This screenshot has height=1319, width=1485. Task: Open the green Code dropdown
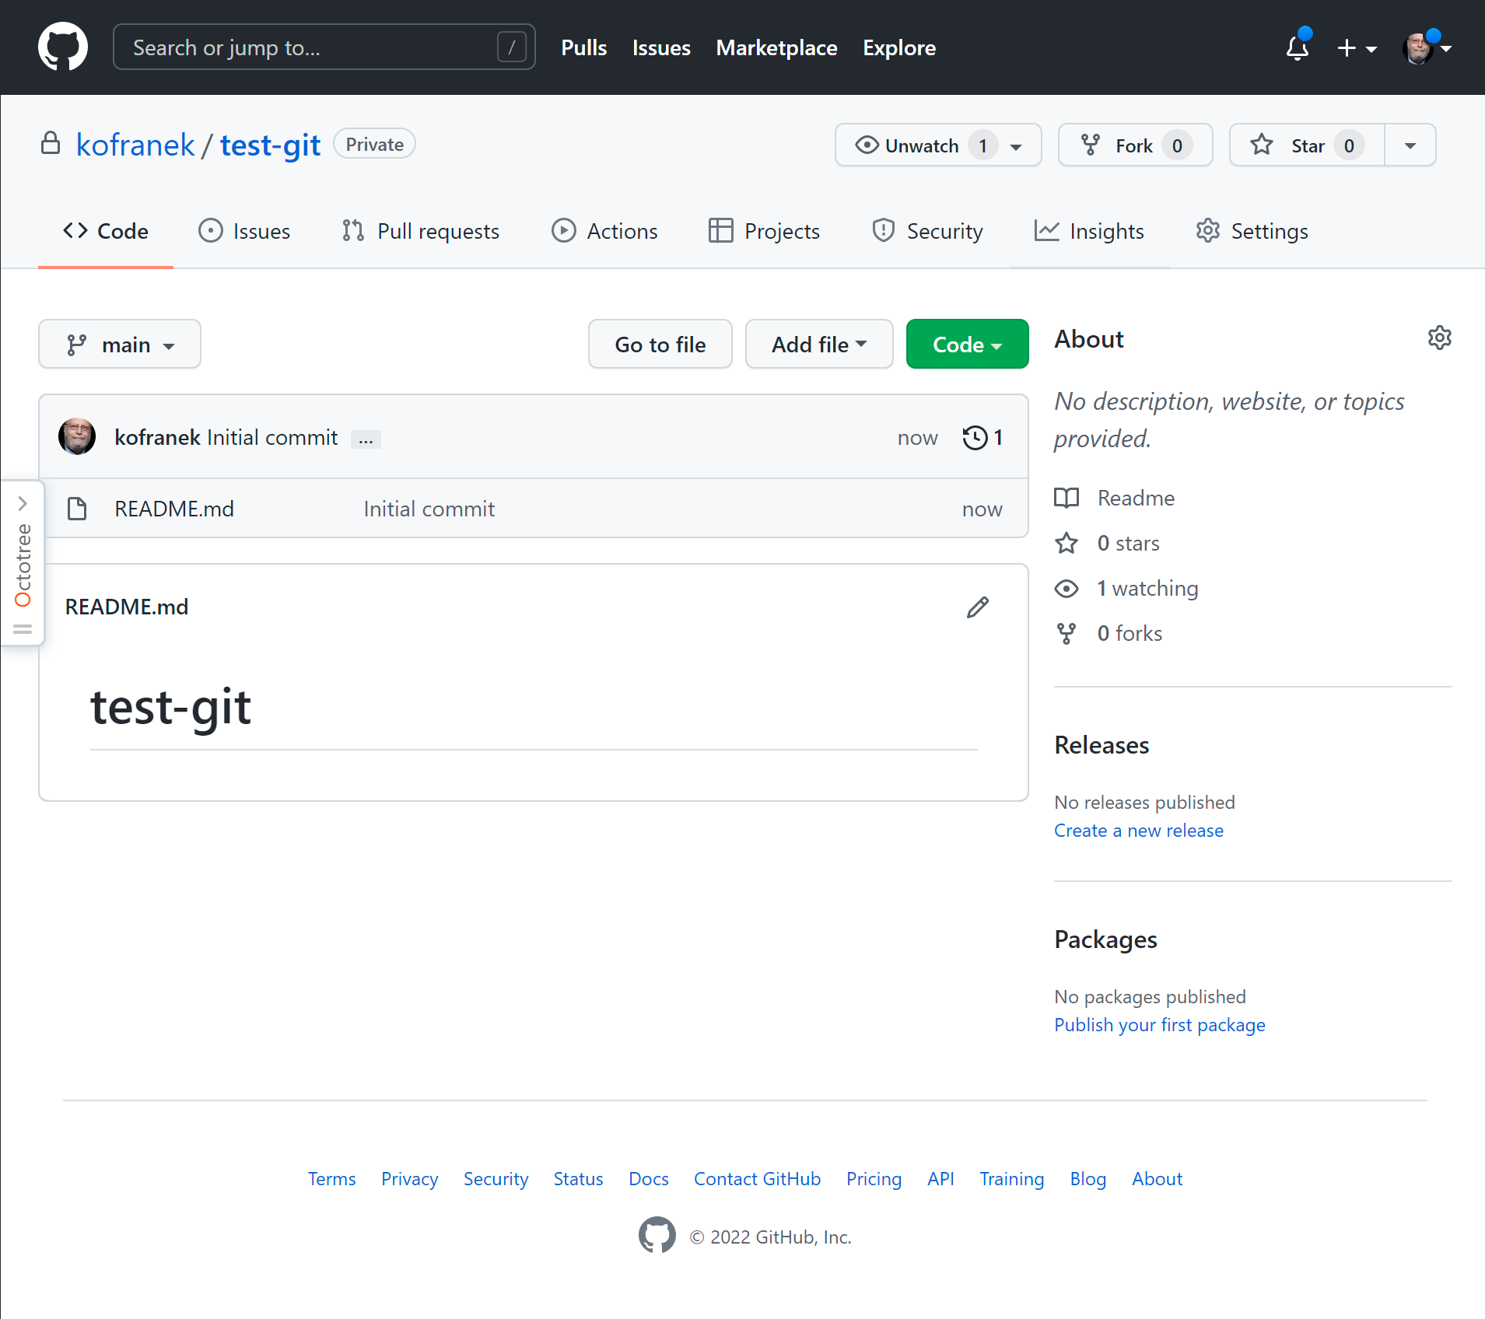(967, 345)
